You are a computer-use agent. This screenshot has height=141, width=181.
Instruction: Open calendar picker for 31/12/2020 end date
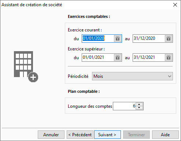[x=169, y=39]
